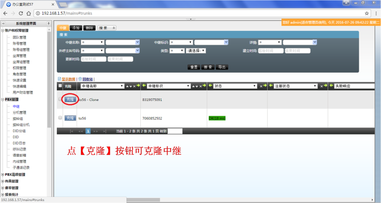Open the 类型 请选择 dropdown
Viewport: 381px width, 203px height.
tap(196, 51)
